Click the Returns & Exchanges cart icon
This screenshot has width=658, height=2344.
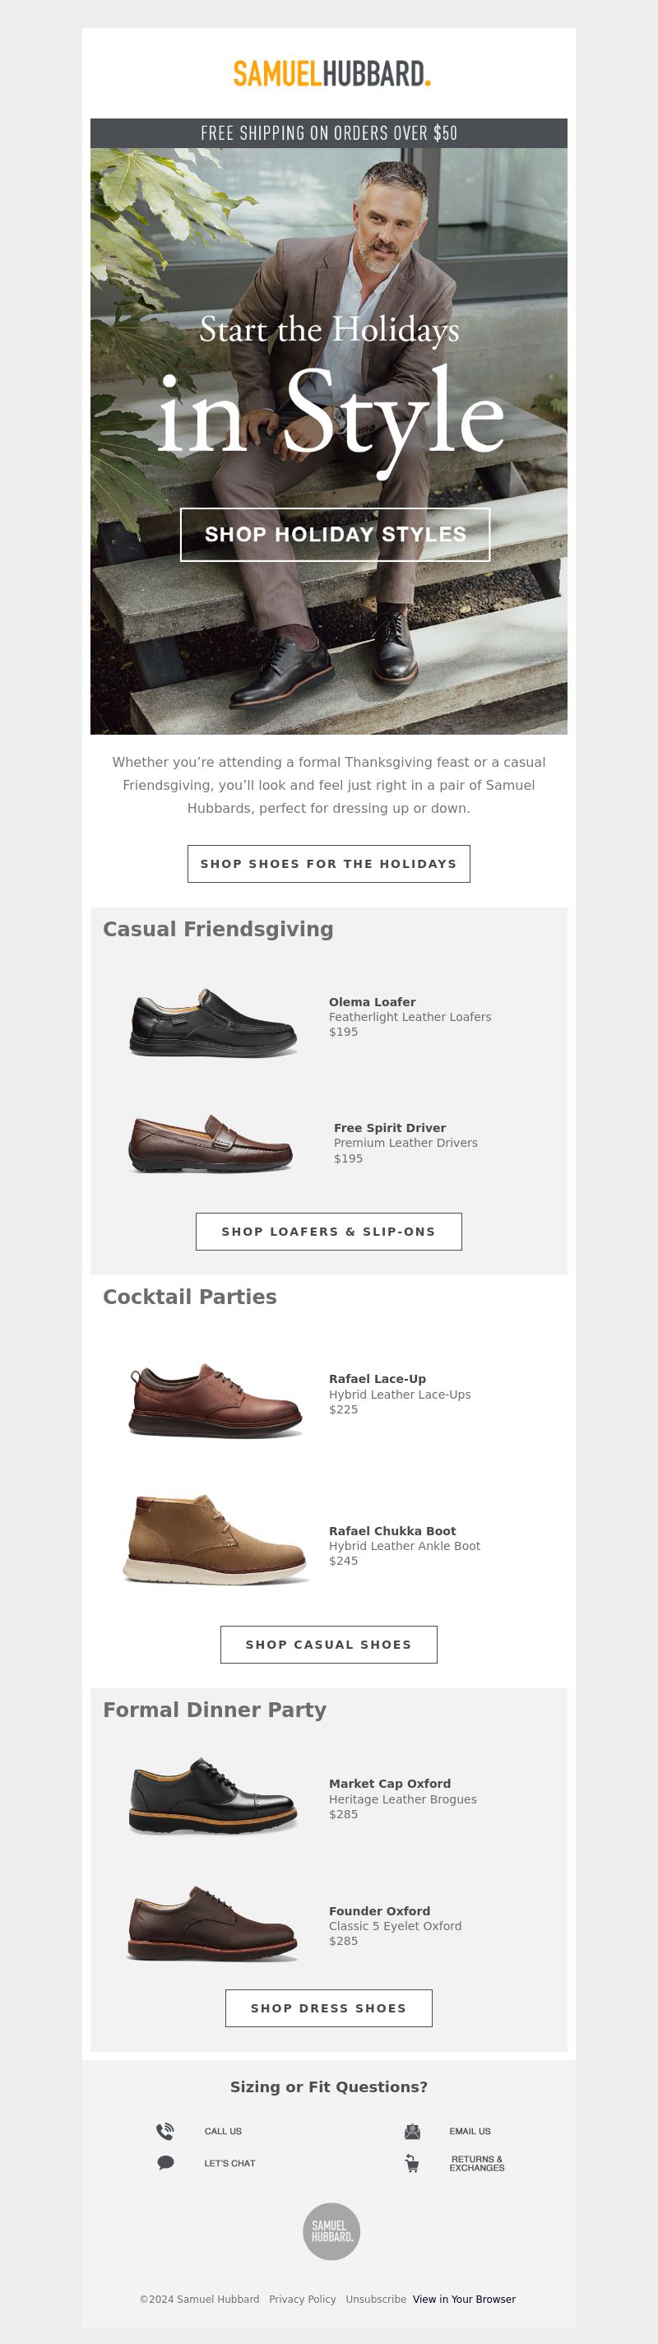coord(412,2164)
